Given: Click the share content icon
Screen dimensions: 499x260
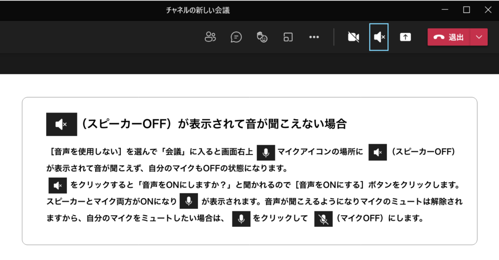Looking at the screenshot, I should tap(405, 37).
